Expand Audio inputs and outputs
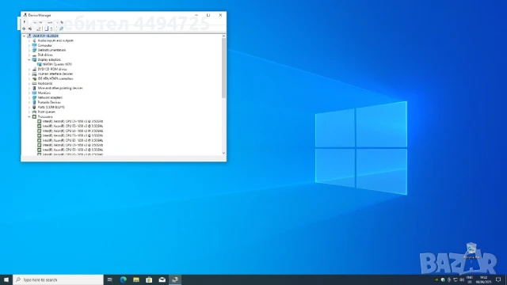507x285 pixels. pos(29,40)
